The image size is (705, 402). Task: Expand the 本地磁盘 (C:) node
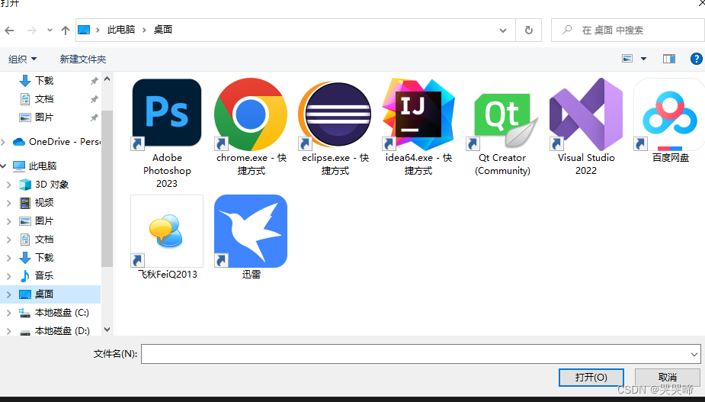click(x=9, y=313)
